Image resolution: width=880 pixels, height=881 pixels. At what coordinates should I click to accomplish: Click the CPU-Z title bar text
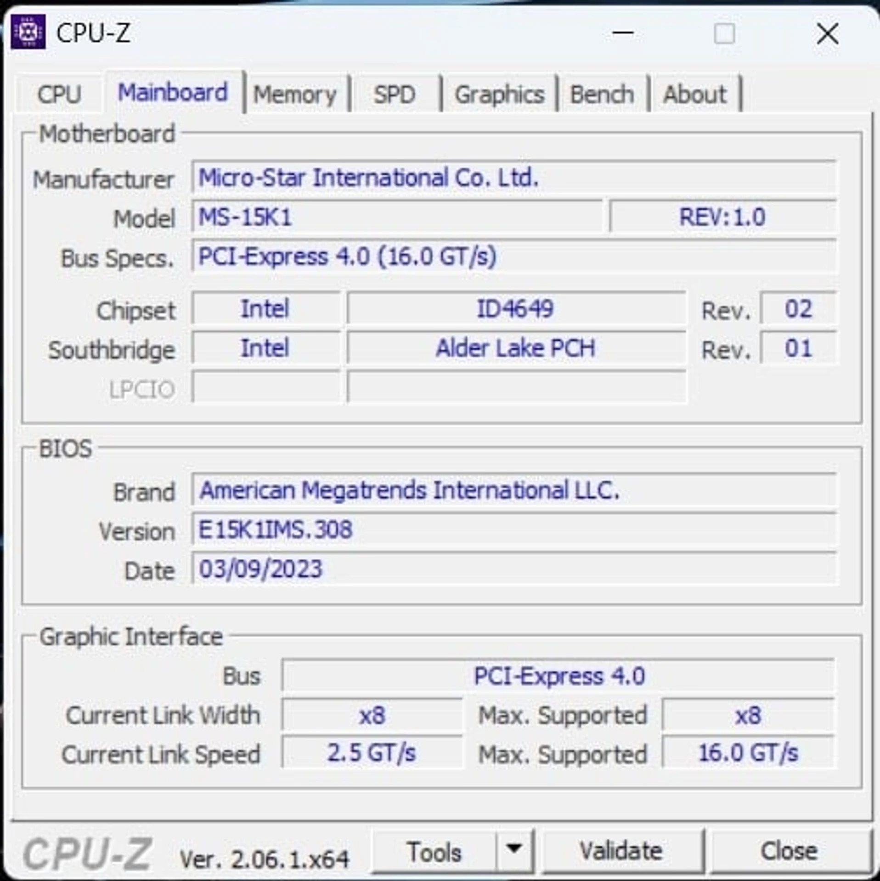[x=94, y=33]
